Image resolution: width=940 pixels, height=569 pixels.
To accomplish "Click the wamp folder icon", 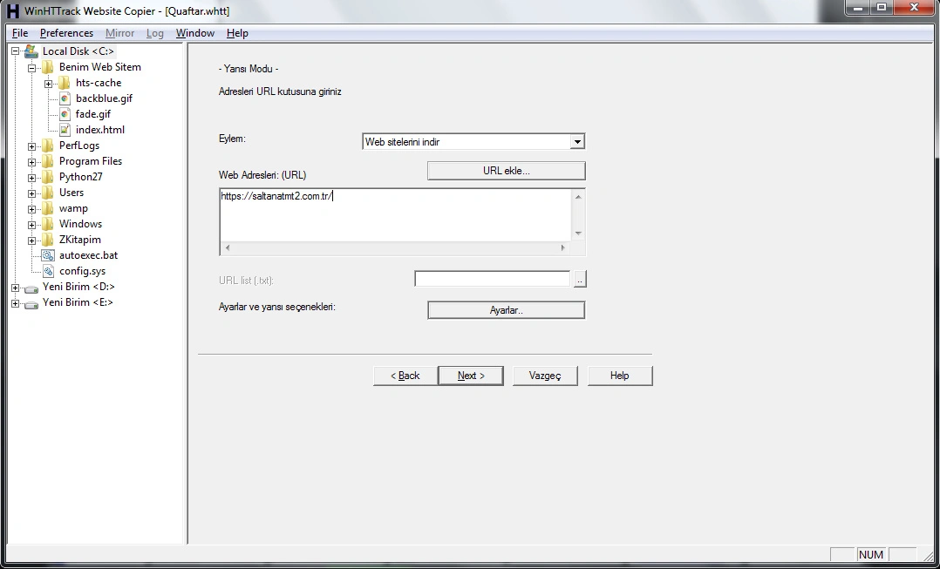I will (x=47, y=208).
